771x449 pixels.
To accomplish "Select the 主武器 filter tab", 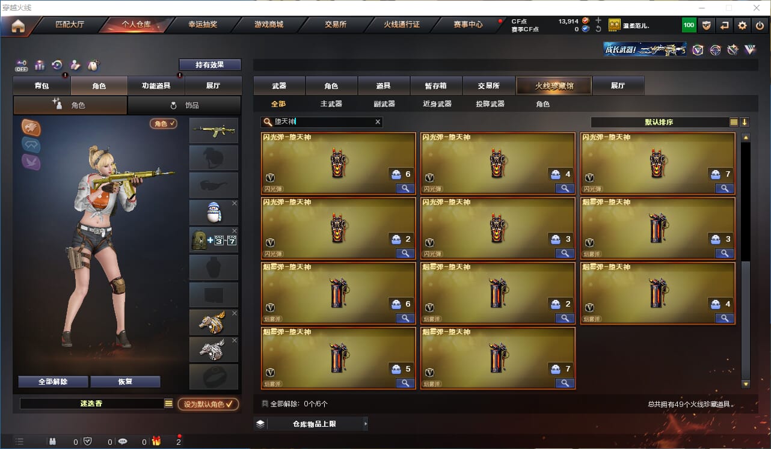I will (x=331, y=104).
